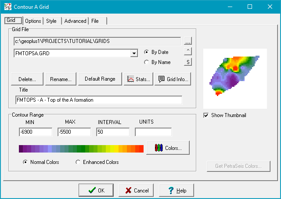Click the grid thumbnail preview image
Image resolution: width=281 pixels, height=199 pixels.
[235, 78]
